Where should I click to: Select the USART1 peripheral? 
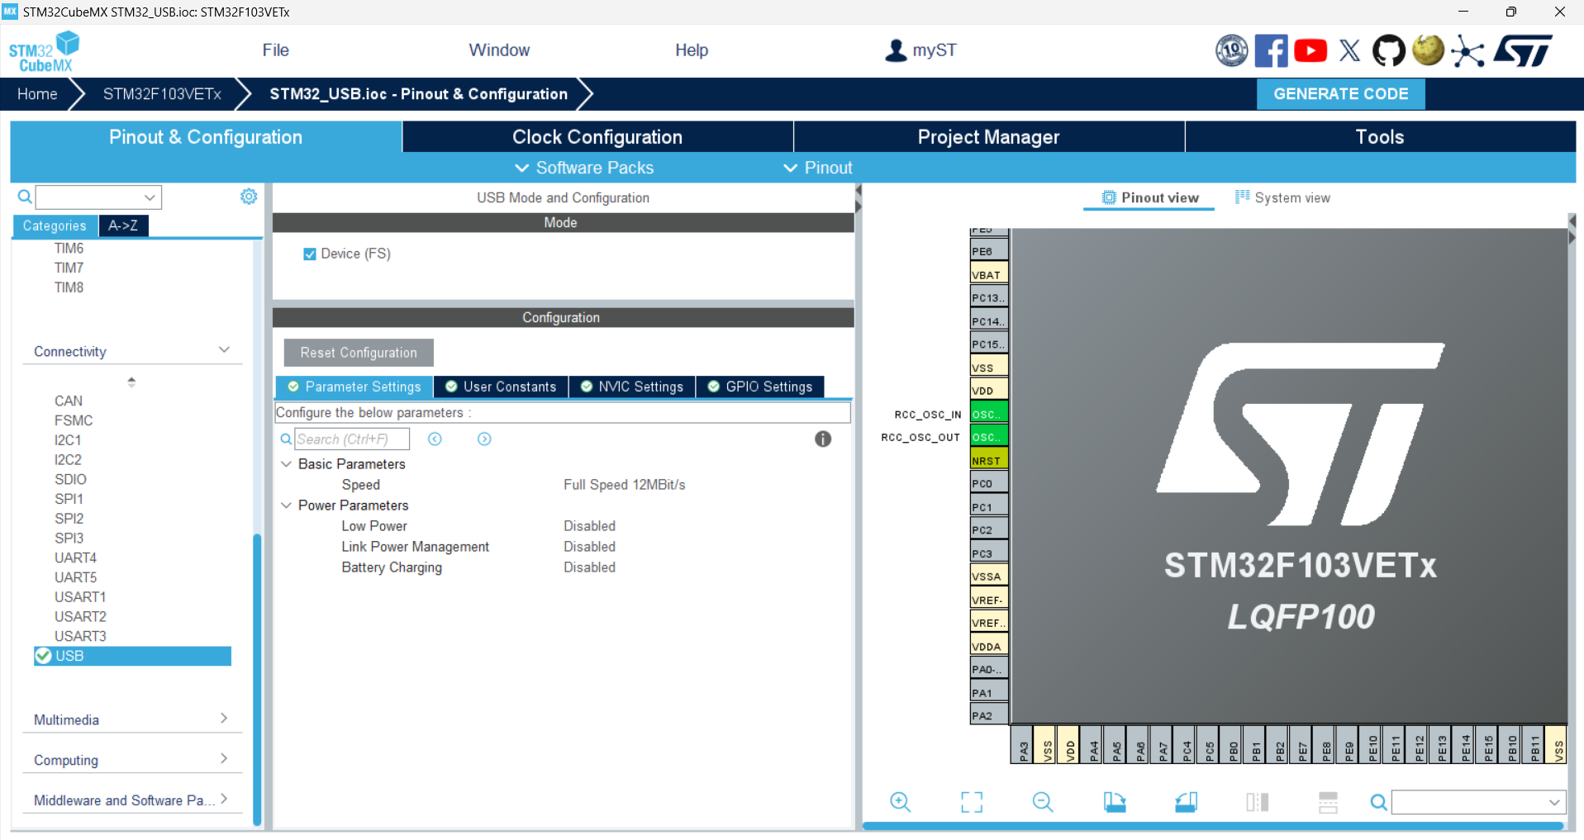coord(80,597)
